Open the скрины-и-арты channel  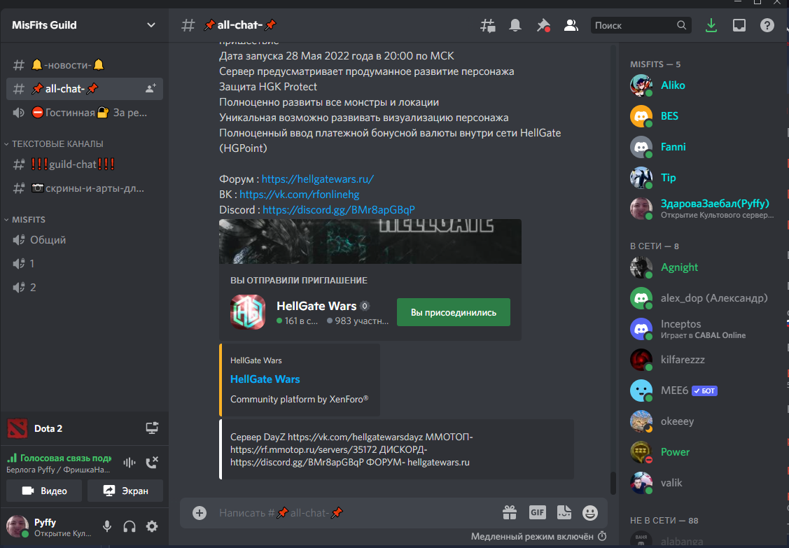(x=85, y=188)
